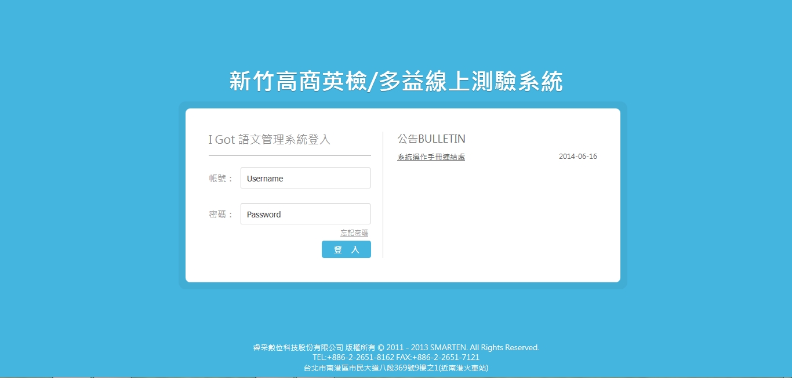Click the 公告BULLETIN heading

[431, 139]
